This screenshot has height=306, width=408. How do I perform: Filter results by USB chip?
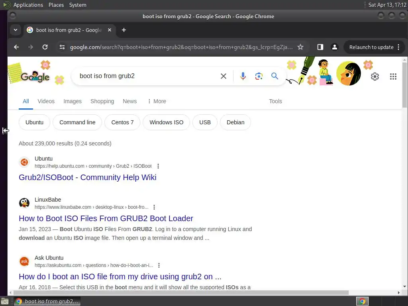point(205,122)
